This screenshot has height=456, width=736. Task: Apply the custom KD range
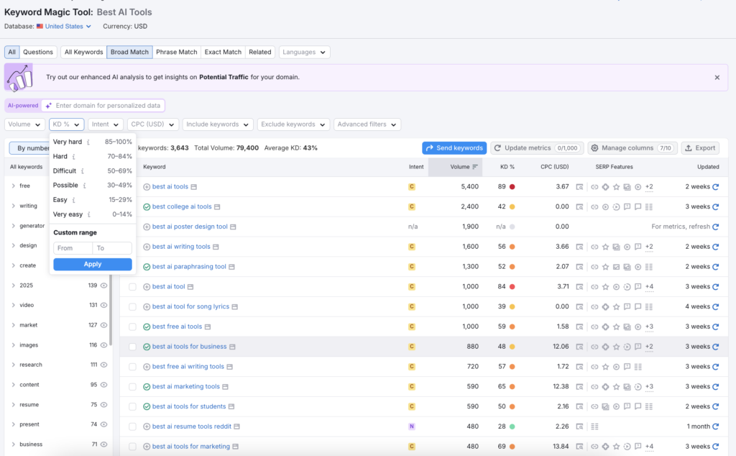(93, 265)
